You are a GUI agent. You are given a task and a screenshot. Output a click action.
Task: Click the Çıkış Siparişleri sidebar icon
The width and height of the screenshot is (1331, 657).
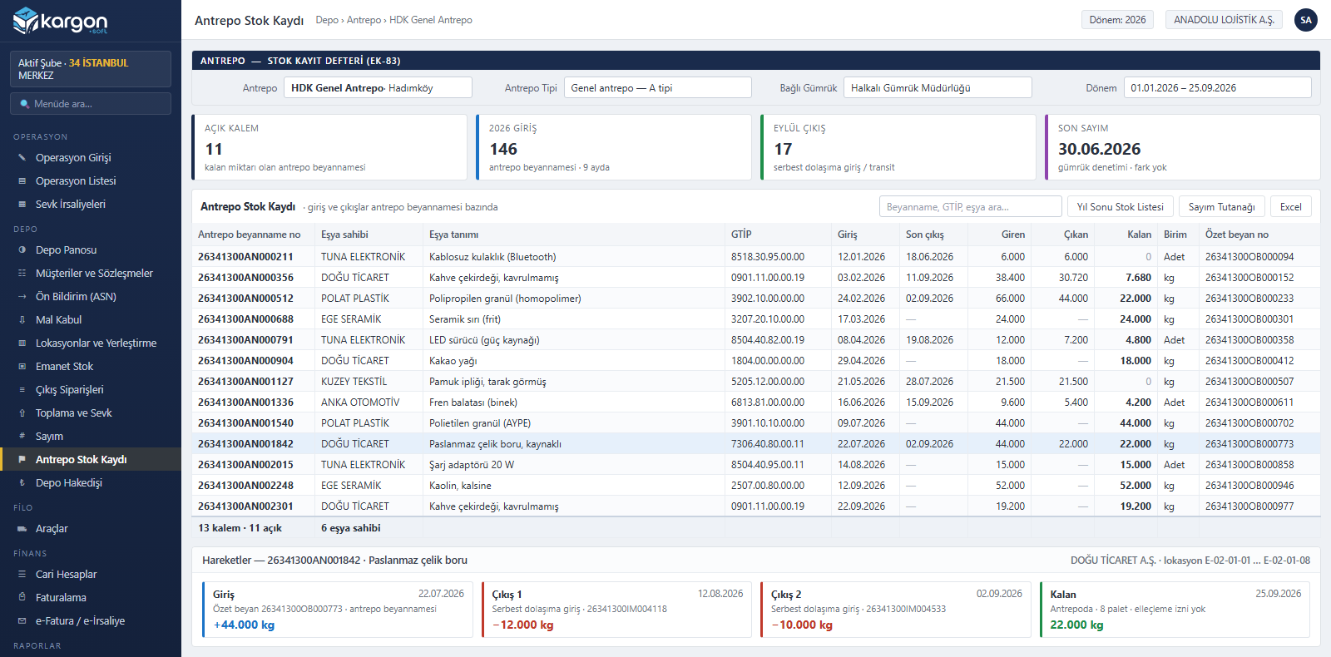click(22, 389)
